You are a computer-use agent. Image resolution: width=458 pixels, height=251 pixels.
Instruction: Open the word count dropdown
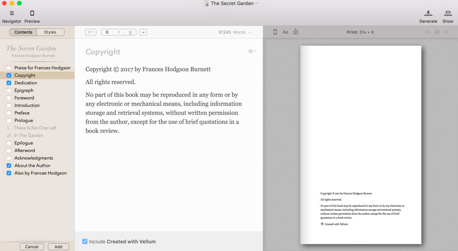tap(234, 32)
